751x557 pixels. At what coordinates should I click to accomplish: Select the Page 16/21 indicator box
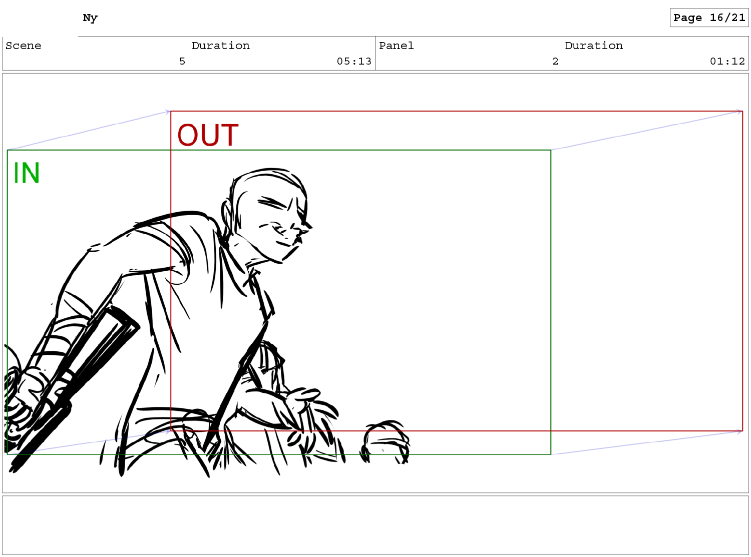(709, 18)
